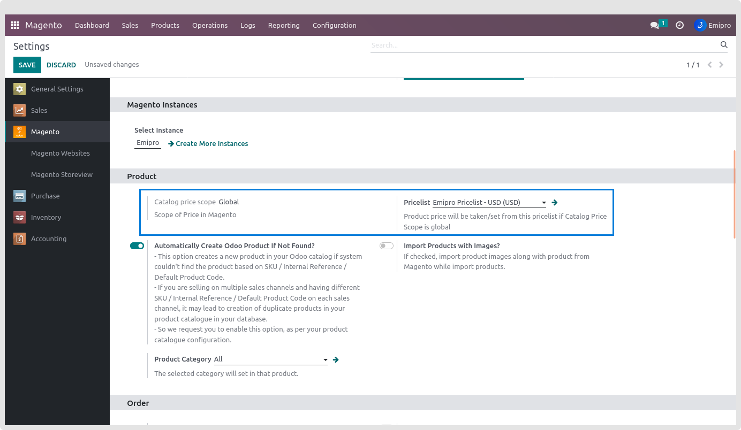This screenshot has height=430, width=741.
Task: Click the SAVE button
Action: coord(27,65)
